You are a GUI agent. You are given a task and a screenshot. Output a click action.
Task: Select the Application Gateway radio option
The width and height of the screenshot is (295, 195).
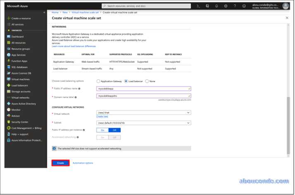click(x=98, y=81)
